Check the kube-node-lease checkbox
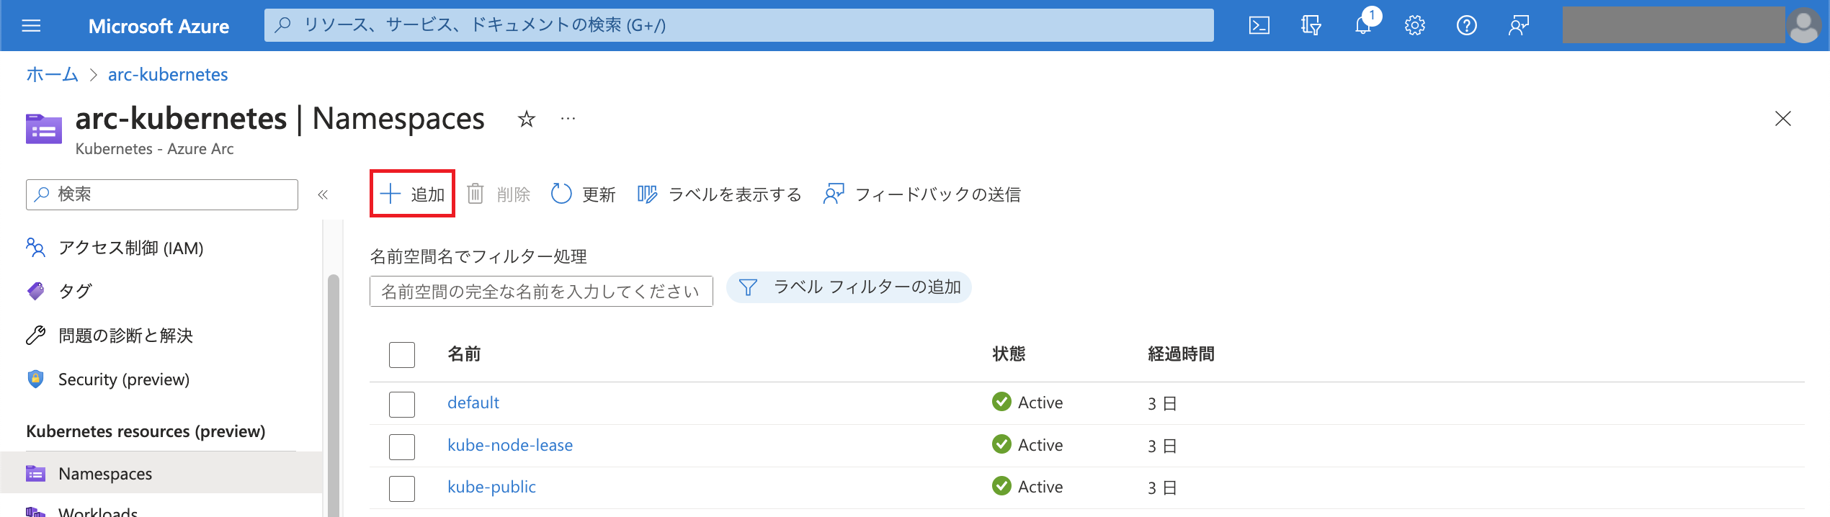 click(x=402, y=446)
